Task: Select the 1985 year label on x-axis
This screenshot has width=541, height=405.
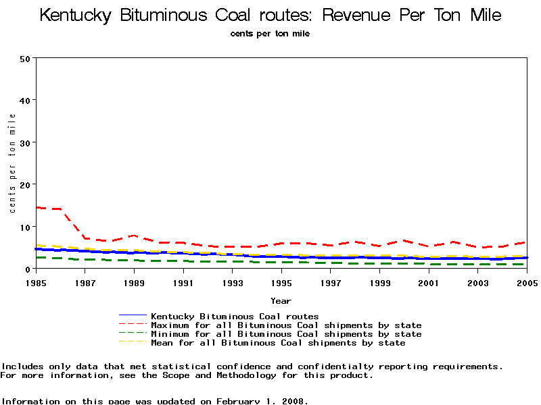Action: [36, 283]
